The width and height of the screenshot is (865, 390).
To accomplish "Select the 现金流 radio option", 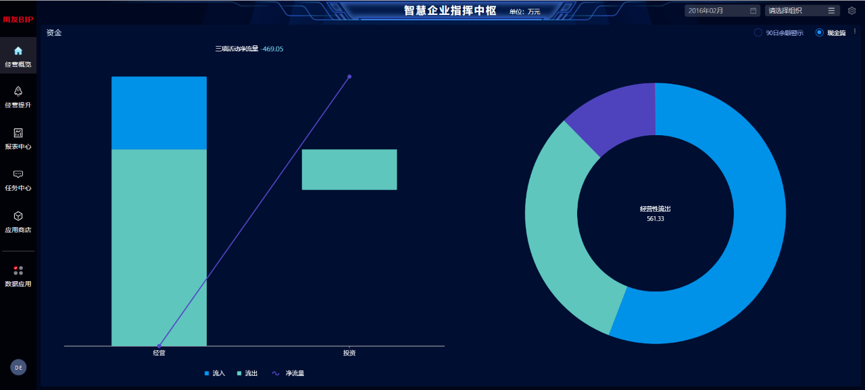I will (820, 32).
